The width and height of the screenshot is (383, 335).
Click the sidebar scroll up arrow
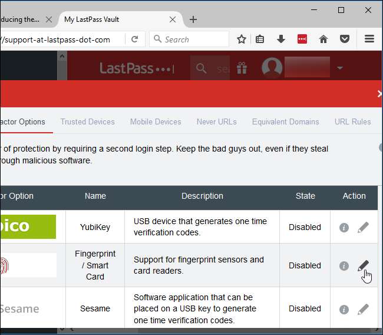tap(62, 56)
